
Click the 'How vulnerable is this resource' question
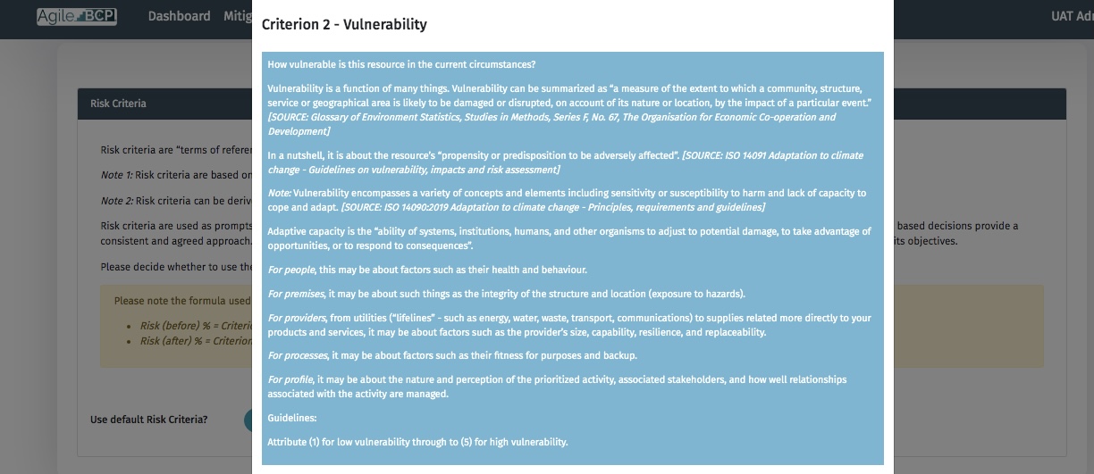pos(401,64)
